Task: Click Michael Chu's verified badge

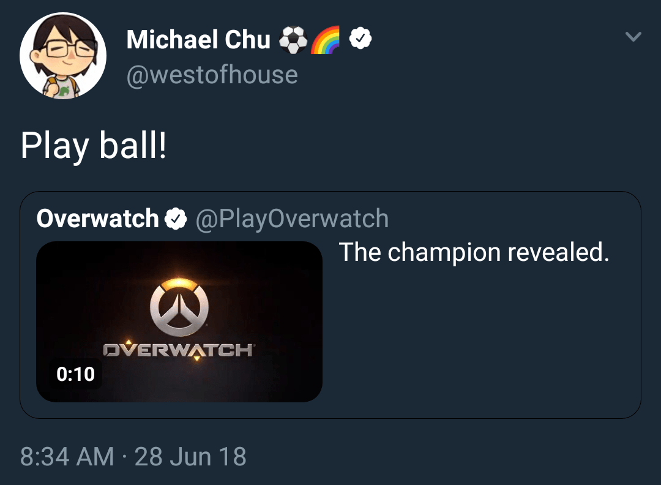Action: point(360,39)
